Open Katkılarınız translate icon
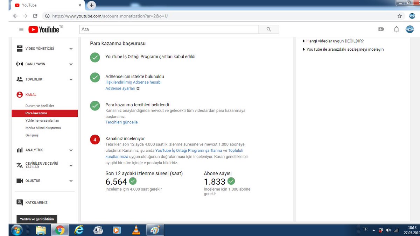 (x=20, y=202)
